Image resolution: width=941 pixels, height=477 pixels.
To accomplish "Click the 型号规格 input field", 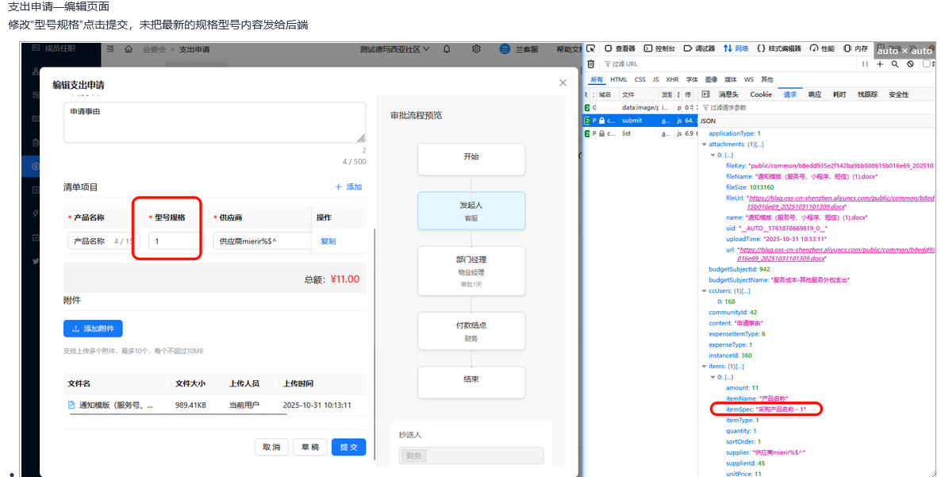I will [x=173, y=241].
